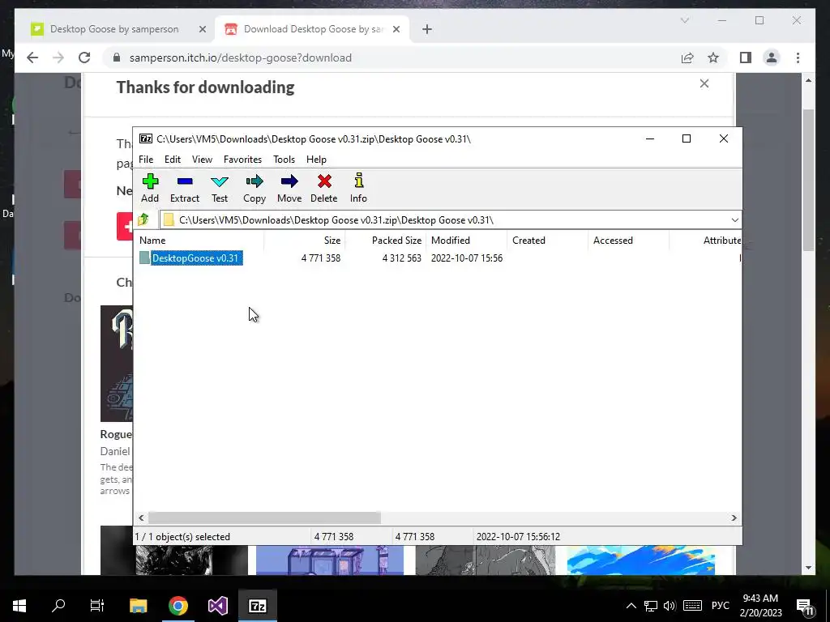Reload the Chrome page
Viewport: 830px width, 622px height.
coord(84,58)
